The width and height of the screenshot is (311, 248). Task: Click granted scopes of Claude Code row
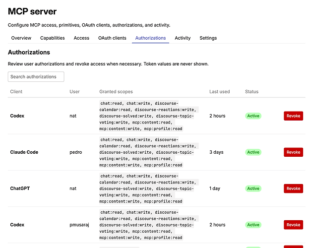point(149,152)
